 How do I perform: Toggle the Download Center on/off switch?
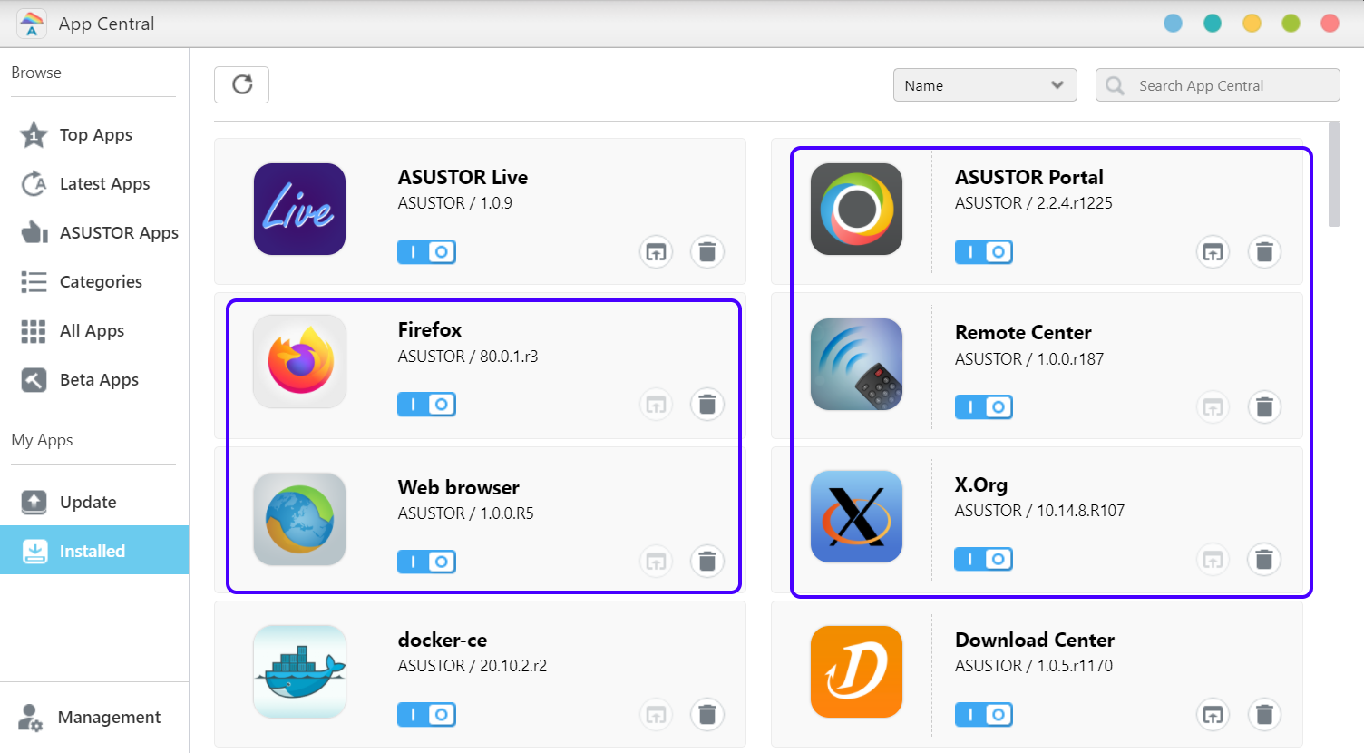pos(983,715)
